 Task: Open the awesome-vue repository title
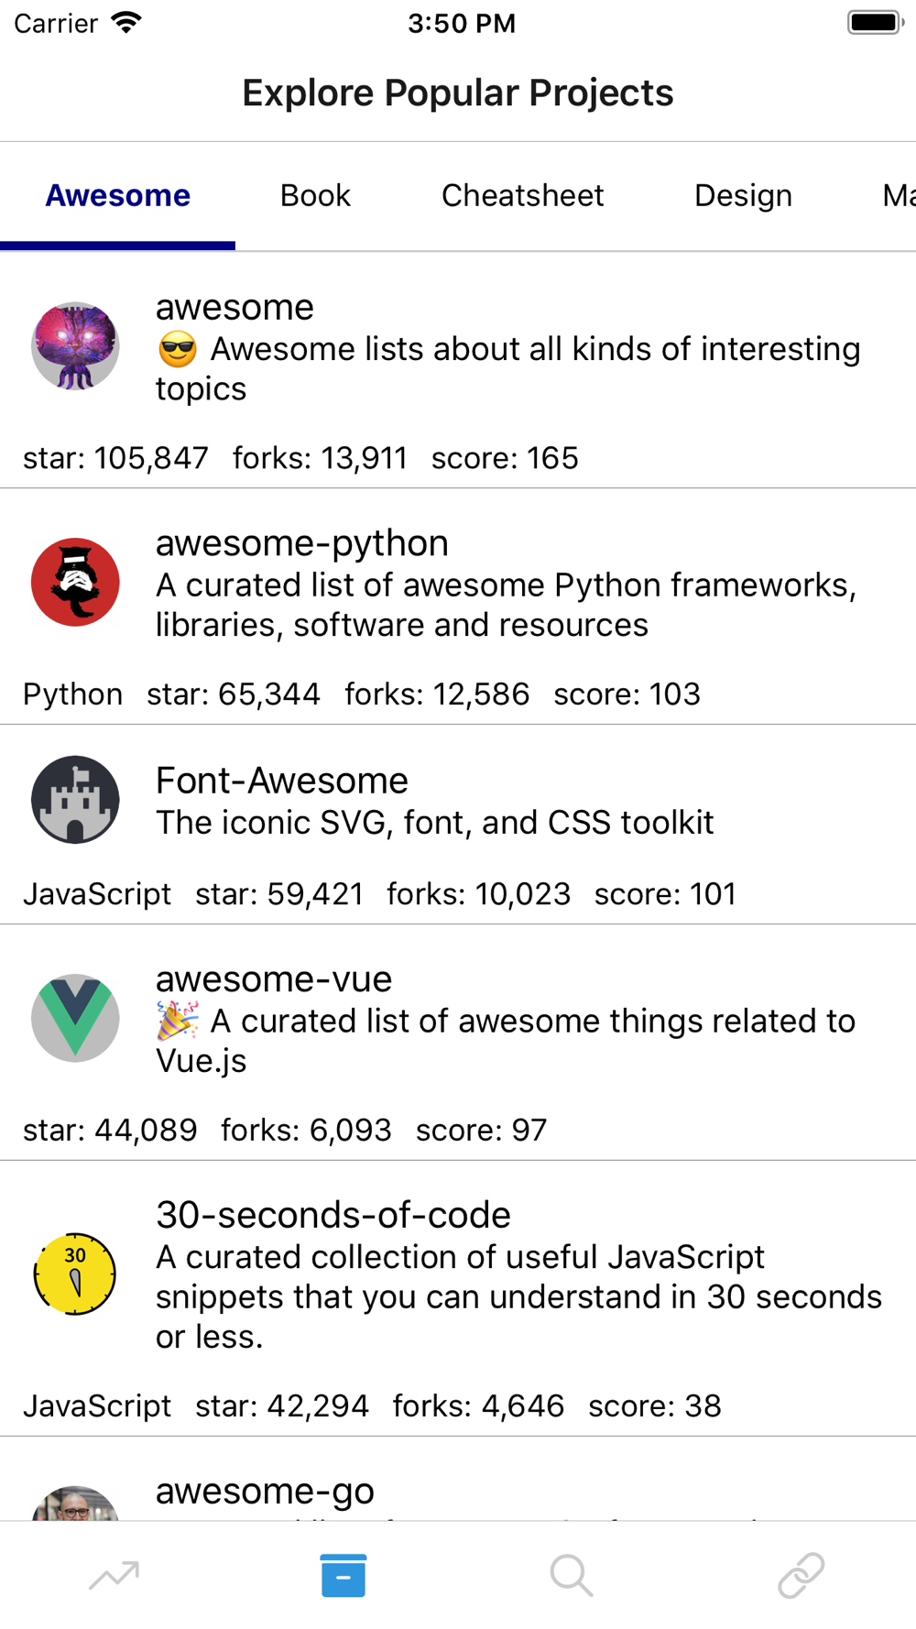[273, 979]
